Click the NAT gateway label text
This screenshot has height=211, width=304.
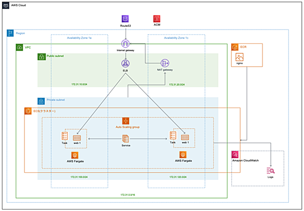[165, 70]
